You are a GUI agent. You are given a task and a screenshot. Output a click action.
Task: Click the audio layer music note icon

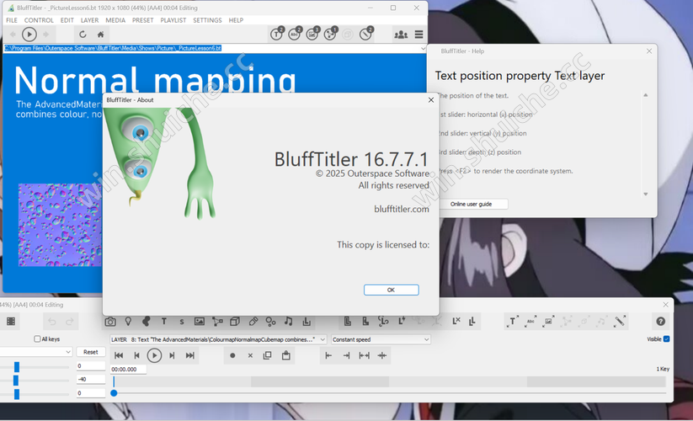pos(288,322)
